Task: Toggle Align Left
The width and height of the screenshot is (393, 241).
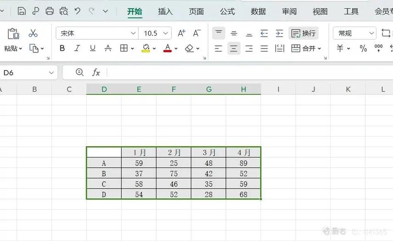Action: tap(219, 48)
